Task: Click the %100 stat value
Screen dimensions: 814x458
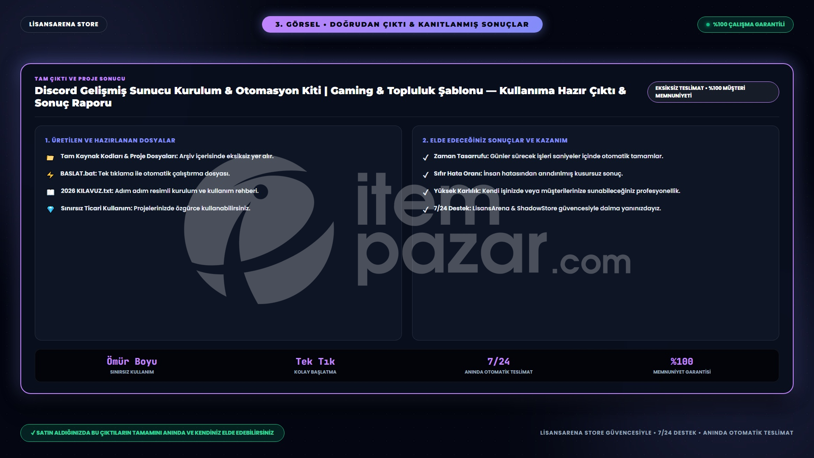Action: point(682,362)
